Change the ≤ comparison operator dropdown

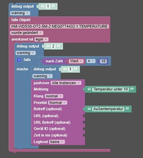pos(91,61)
